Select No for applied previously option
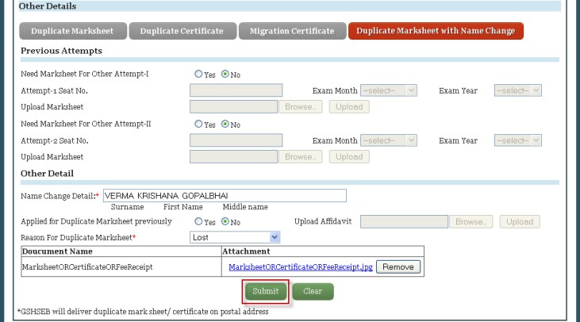Screen dimensions: 580x322 click(226, 222)
